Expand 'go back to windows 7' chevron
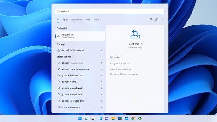The image size is (217, 122). (101, 88)
